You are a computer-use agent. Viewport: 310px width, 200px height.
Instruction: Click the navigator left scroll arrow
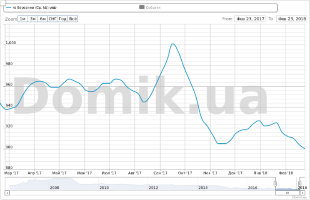7,192
